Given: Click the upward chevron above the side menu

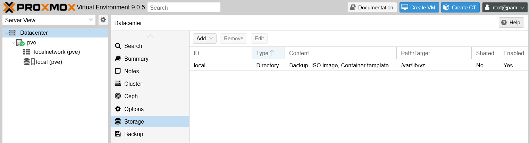Looking at the screenshot, I should click(150, 36).
